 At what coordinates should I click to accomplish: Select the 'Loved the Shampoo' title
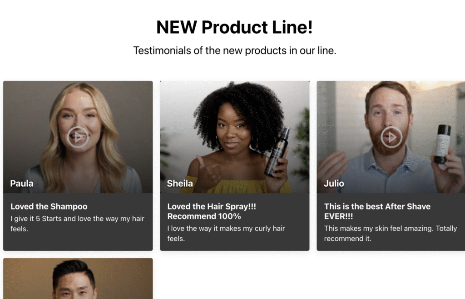coord(49,206)
